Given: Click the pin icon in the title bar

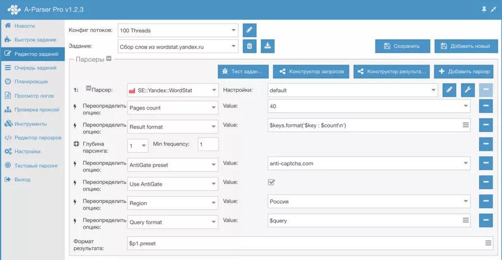Looking at the screenshot, I should 484,10.
